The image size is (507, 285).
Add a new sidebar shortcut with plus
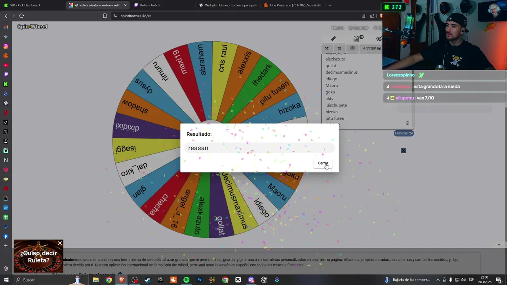coord(6,246)
